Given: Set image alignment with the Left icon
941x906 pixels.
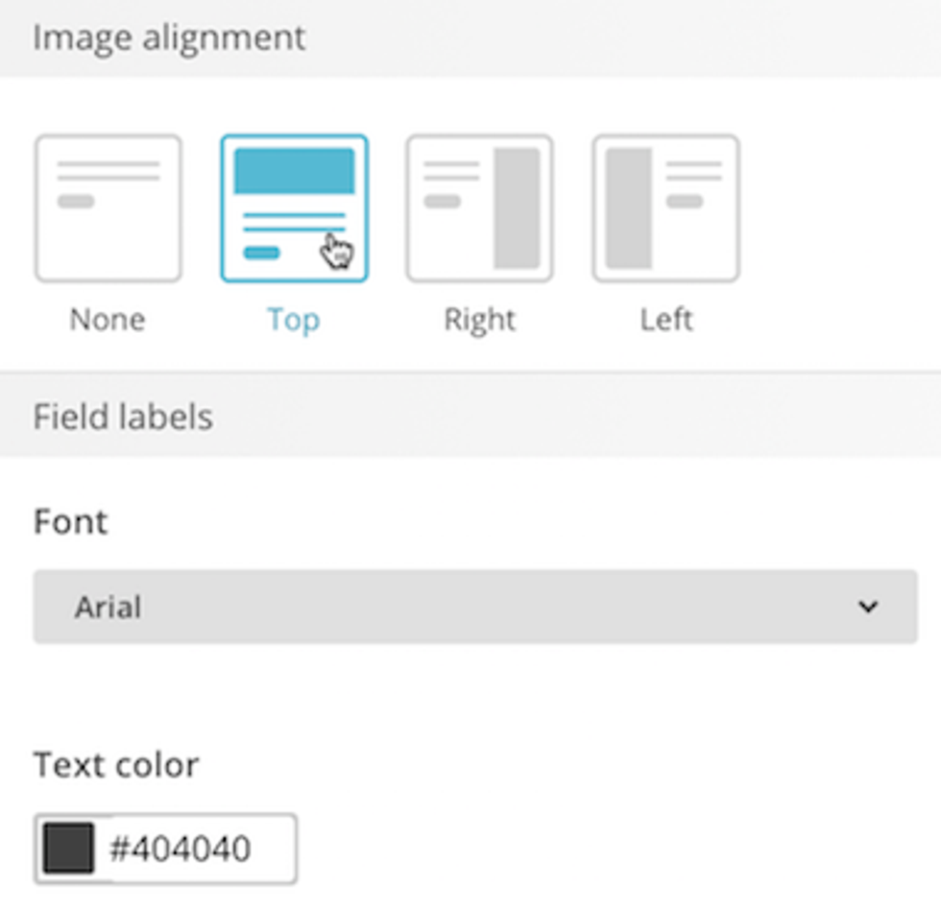Looking at the screenshot, I should pyautogui.click(x=665, y=208).
